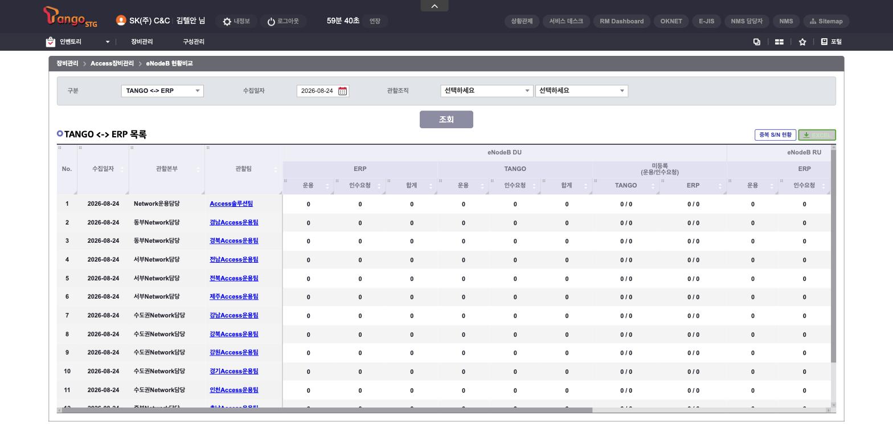Screen dimensions: 893x440
Task: Extend session with 연장 button
Action: [x=375, y=21]
